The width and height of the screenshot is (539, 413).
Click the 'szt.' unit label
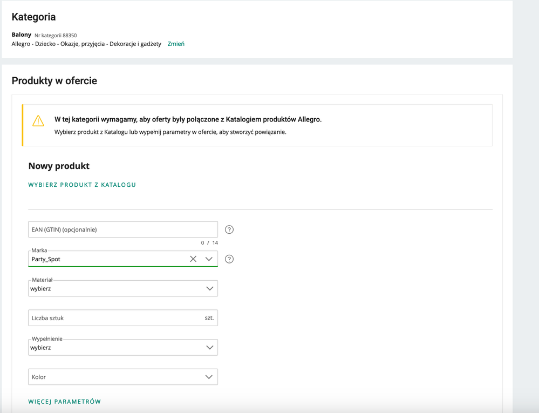(209, 318)
